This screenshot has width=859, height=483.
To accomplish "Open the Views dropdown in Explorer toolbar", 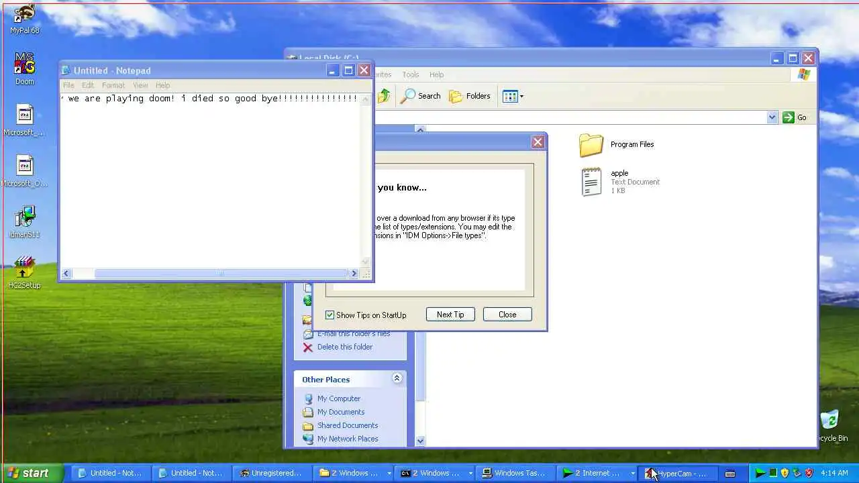I will (x=513, y=96).
